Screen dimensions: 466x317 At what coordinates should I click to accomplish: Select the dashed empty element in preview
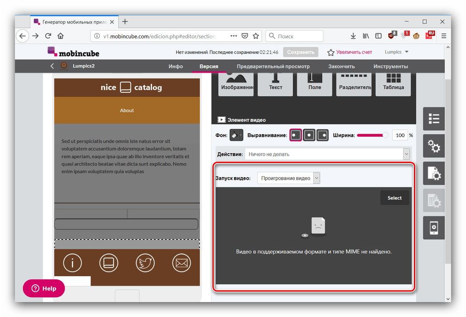click(127, 244)
